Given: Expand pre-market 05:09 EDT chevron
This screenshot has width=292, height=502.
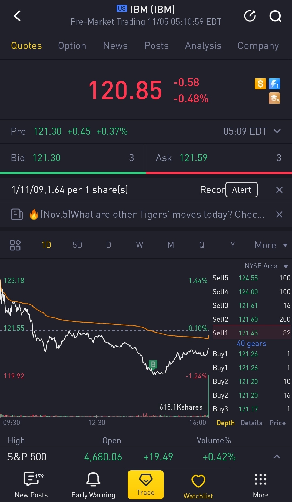Looking at the screenshot, I should point(277,131).
